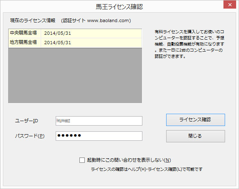Click the 有料ライセンスを購入して description text
Screen dimensions: 239x189
pos(189,44)
